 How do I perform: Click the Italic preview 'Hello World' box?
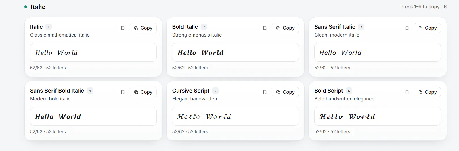pos(93,52)
